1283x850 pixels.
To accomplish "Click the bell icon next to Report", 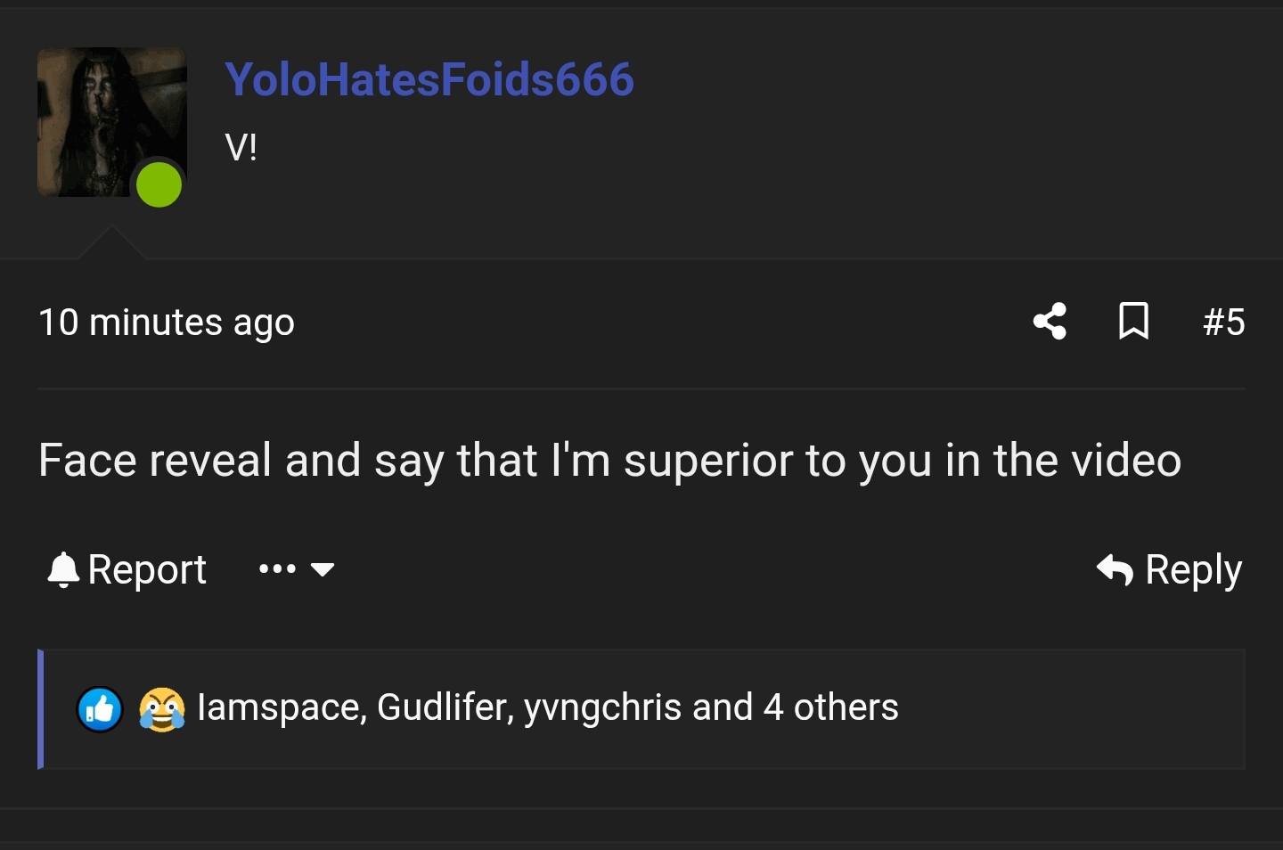I will click(63, 569).
